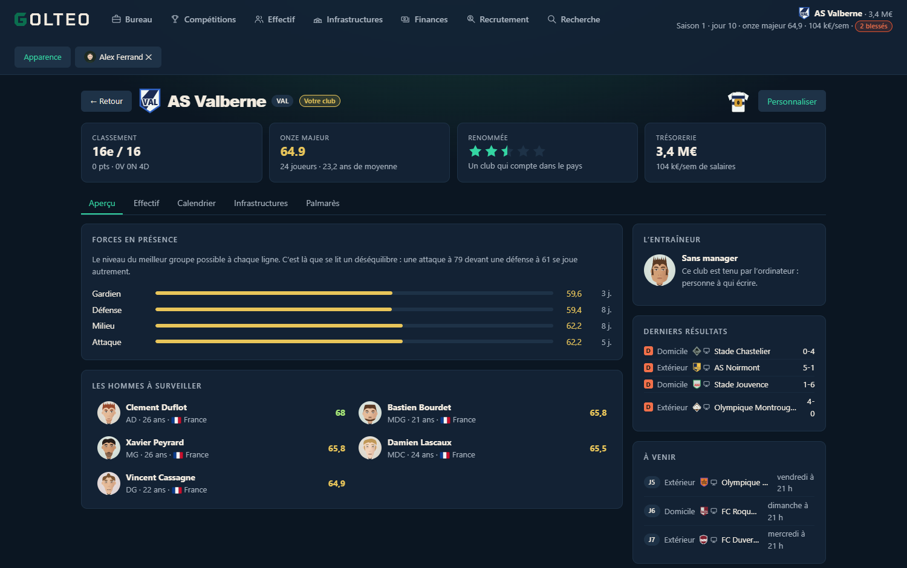Open the Trésorerie 3,4 M€ card
Image resolution: width=907 pixels, height=568 pixels.
coord(735,152)
